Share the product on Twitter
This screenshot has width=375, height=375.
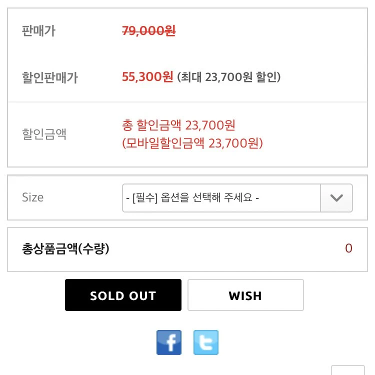(206, 342)
